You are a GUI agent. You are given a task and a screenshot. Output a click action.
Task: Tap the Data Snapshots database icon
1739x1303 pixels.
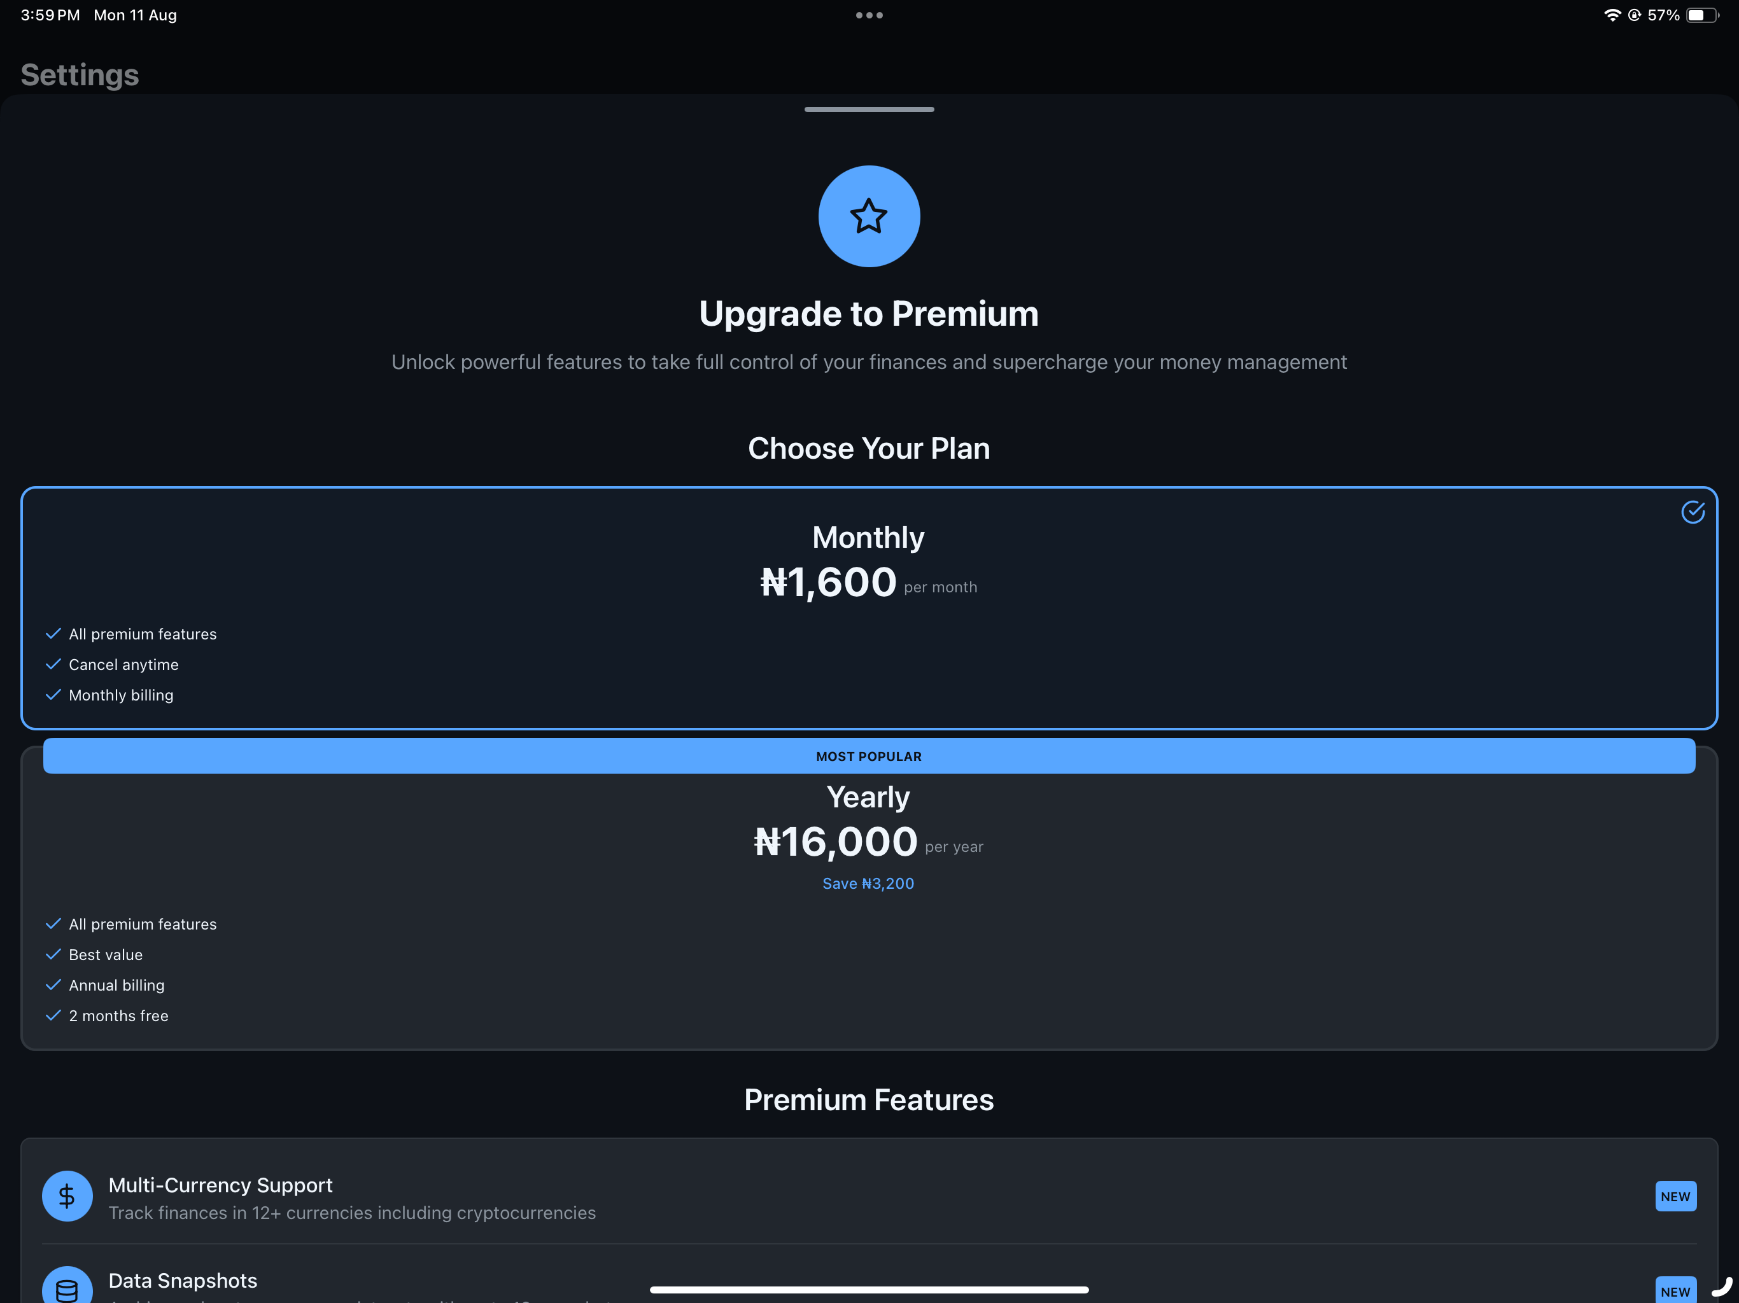tap(67, 1285)
